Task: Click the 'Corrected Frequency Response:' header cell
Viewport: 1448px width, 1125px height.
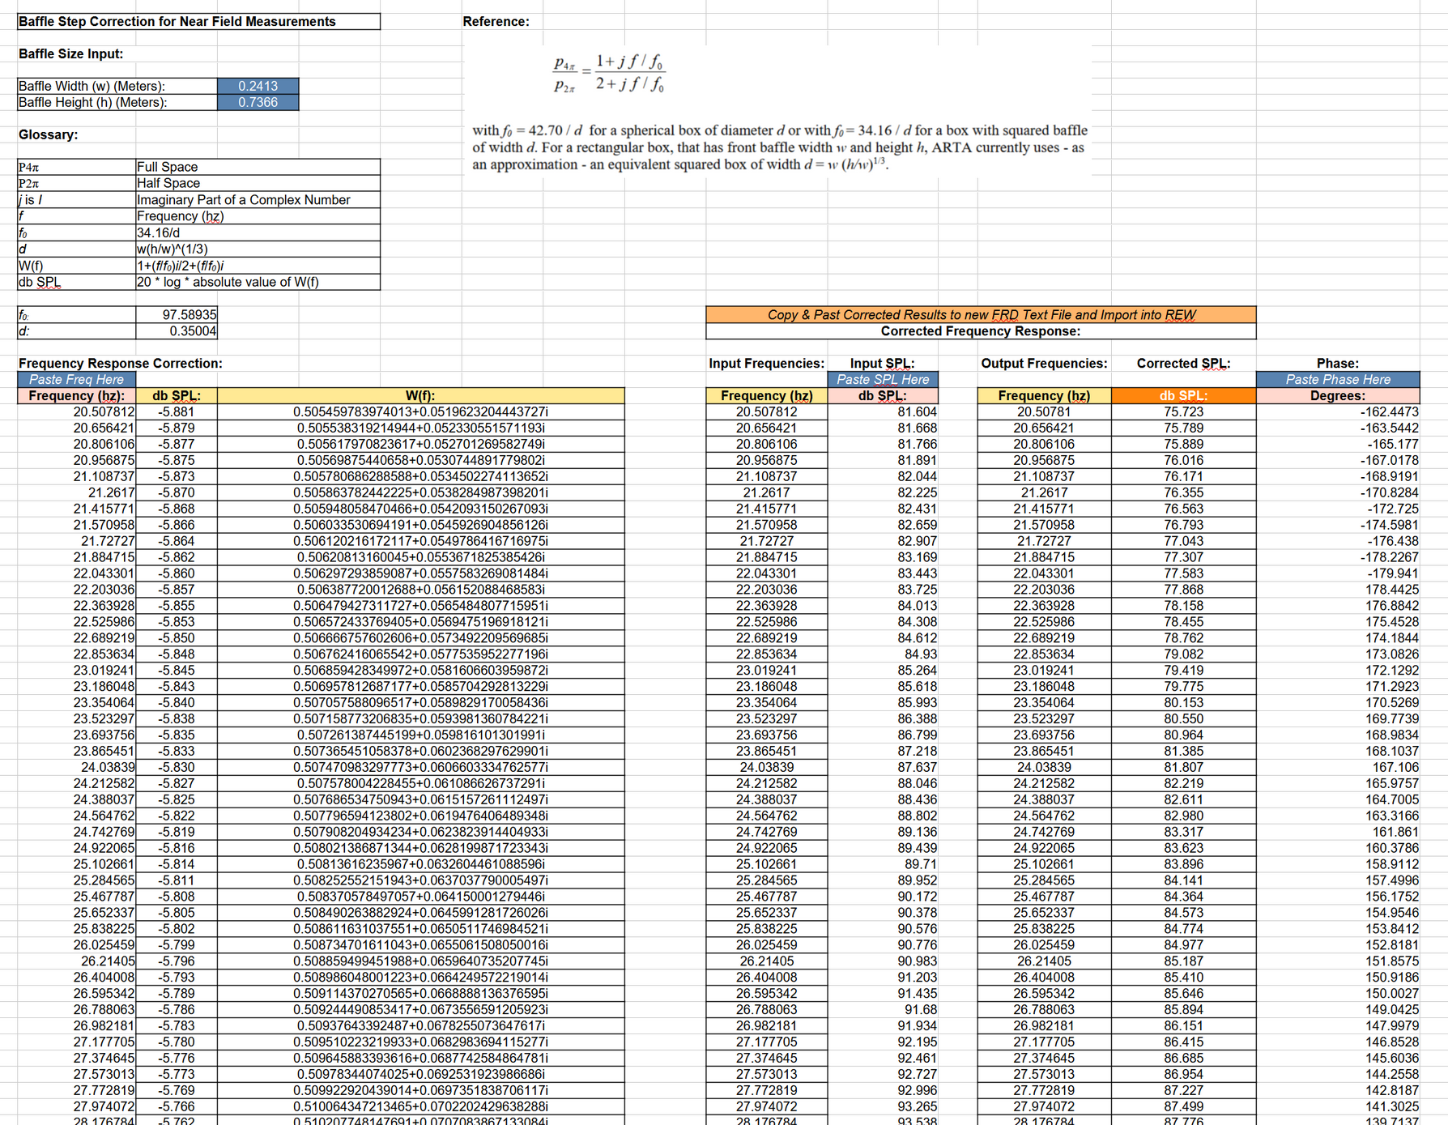Action: [981, 330]
